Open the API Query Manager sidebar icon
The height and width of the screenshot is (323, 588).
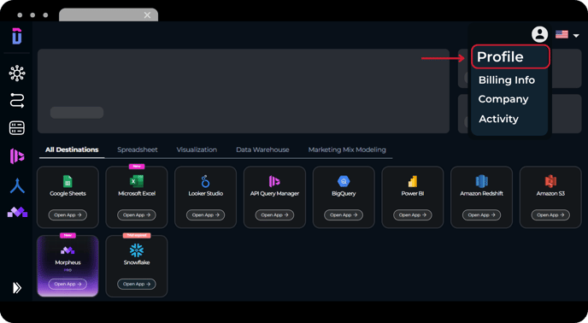pyautogui.click(x=17, y=156)
